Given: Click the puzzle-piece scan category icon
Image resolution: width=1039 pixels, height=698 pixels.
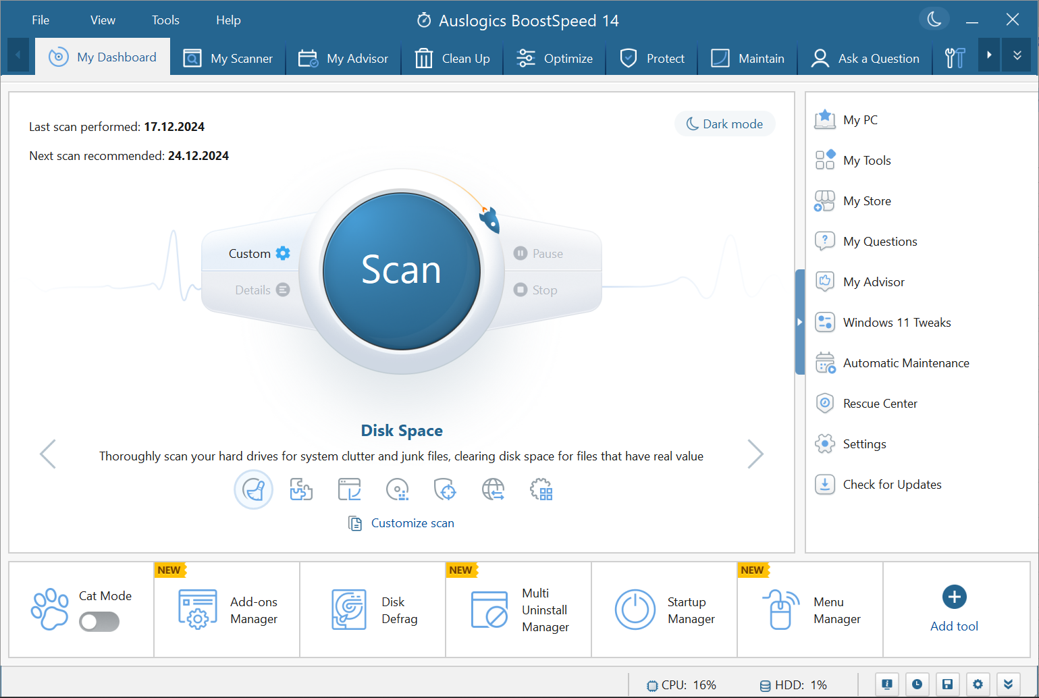Looking at the screenshot, I should [x=301, y=489].
